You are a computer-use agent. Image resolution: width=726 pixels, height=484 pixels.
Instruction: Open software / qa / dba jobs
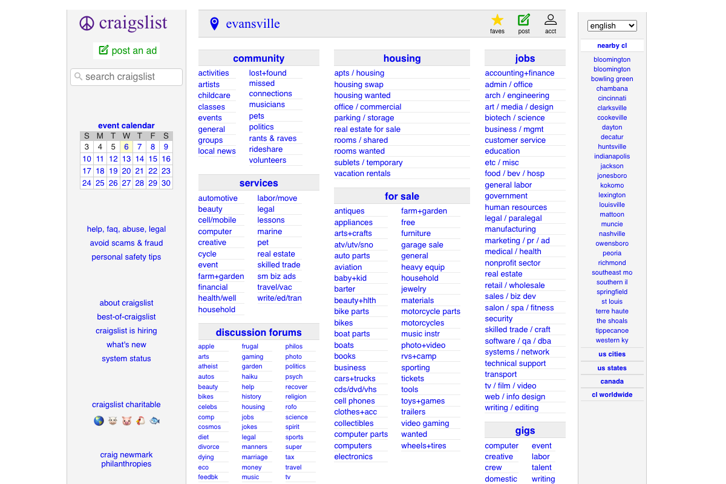(518, 341)
